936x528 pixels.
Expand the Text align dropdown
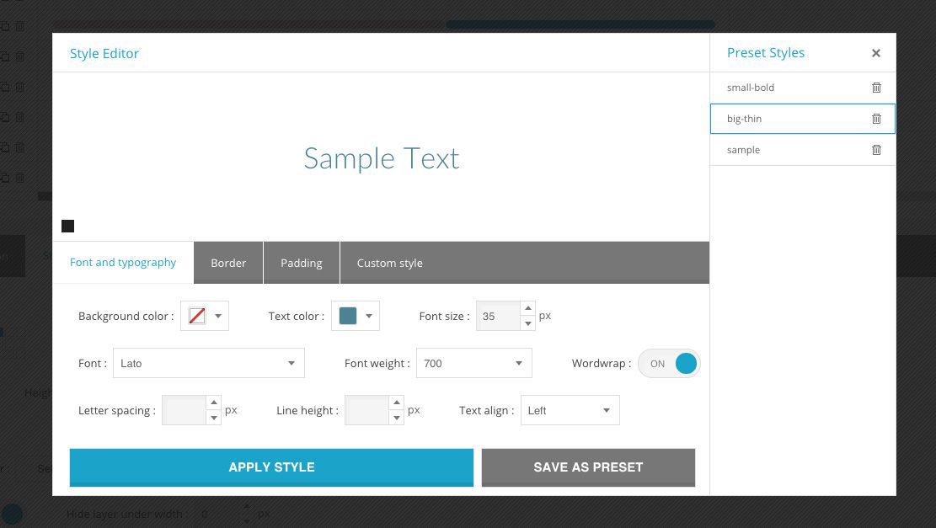pyautogui.click(x=570, y=411)
